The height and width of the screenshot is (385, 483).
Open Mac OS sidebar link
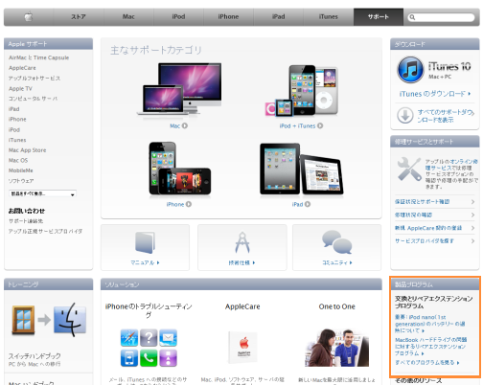pos(18,161)
